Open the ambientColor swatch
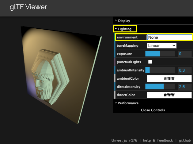Viewport: 193px width, 144px height. tap(169, 78)
